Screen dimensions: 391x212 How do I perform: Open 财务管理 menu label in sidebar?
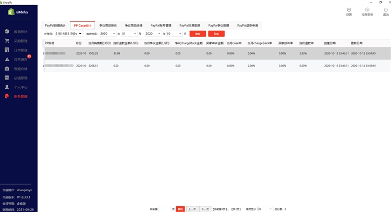pyautogui.click(x=20, y=97)
